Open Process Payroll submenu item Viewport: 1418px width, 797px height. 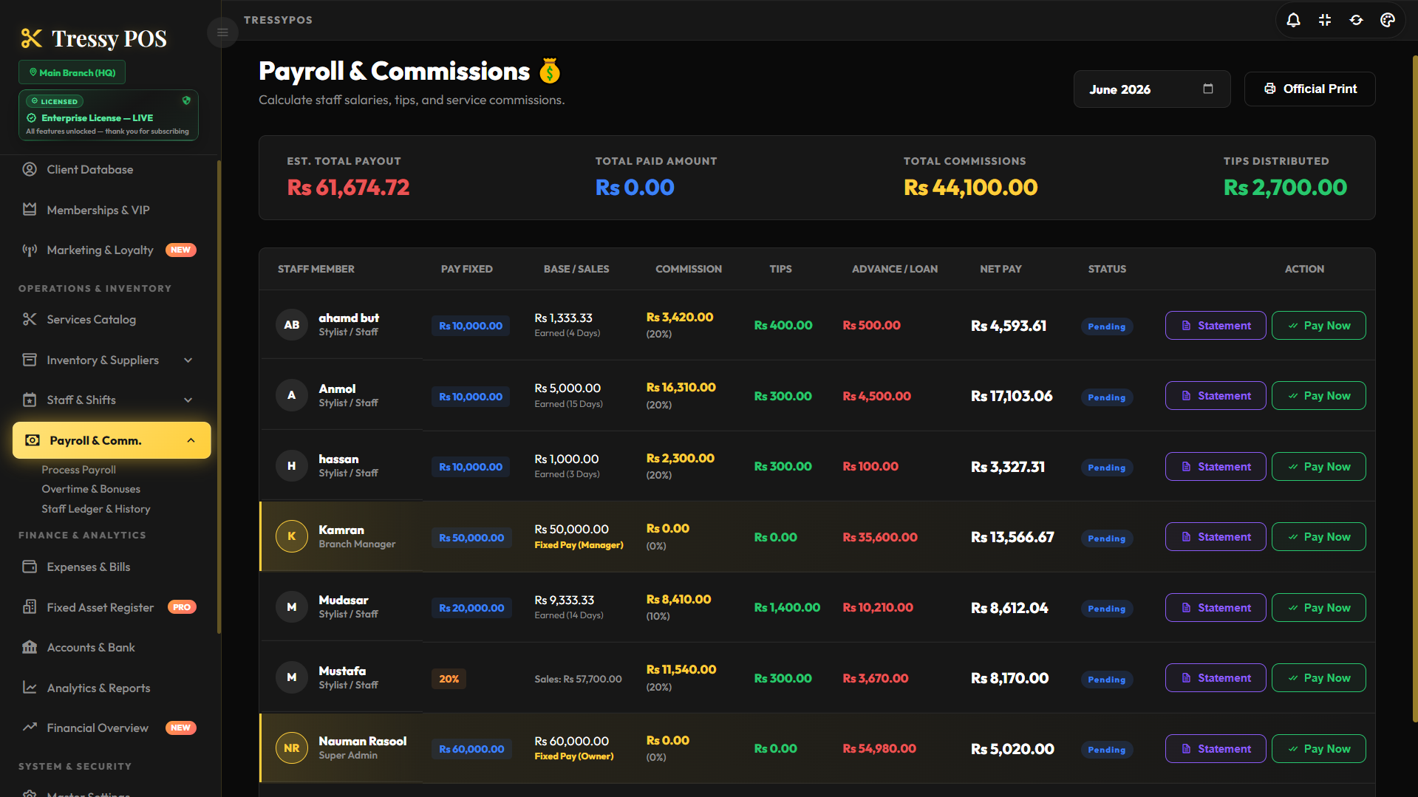pyautogui.click(x=78, y=470)
